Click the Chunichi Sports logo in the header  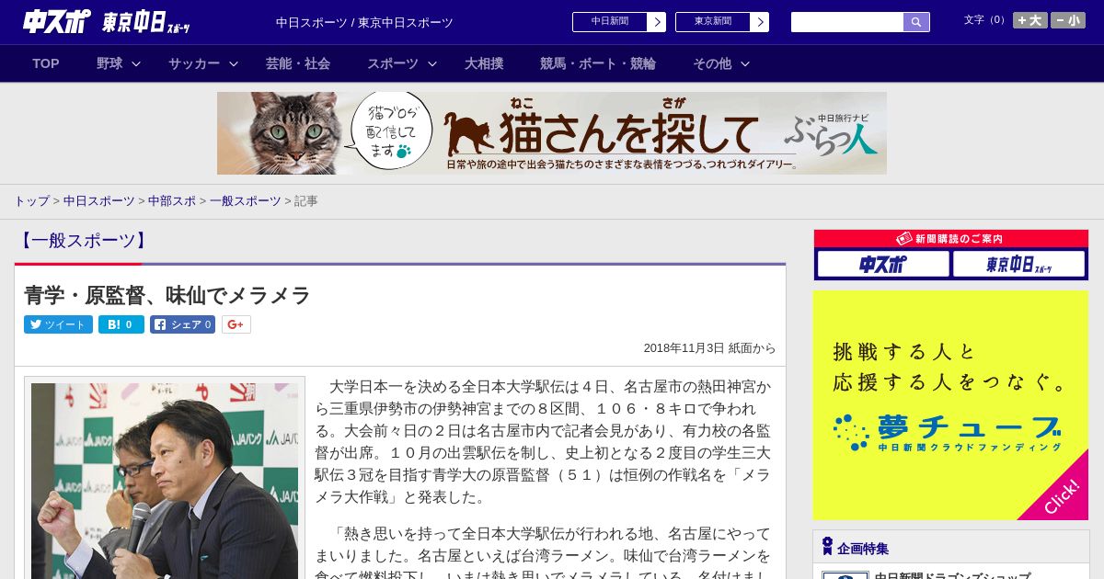57,22
